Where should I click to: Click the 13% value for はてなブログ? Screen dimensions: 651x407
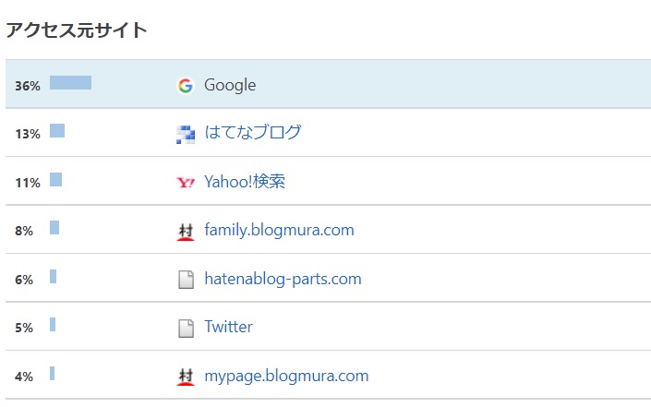[x=28, y=134]
